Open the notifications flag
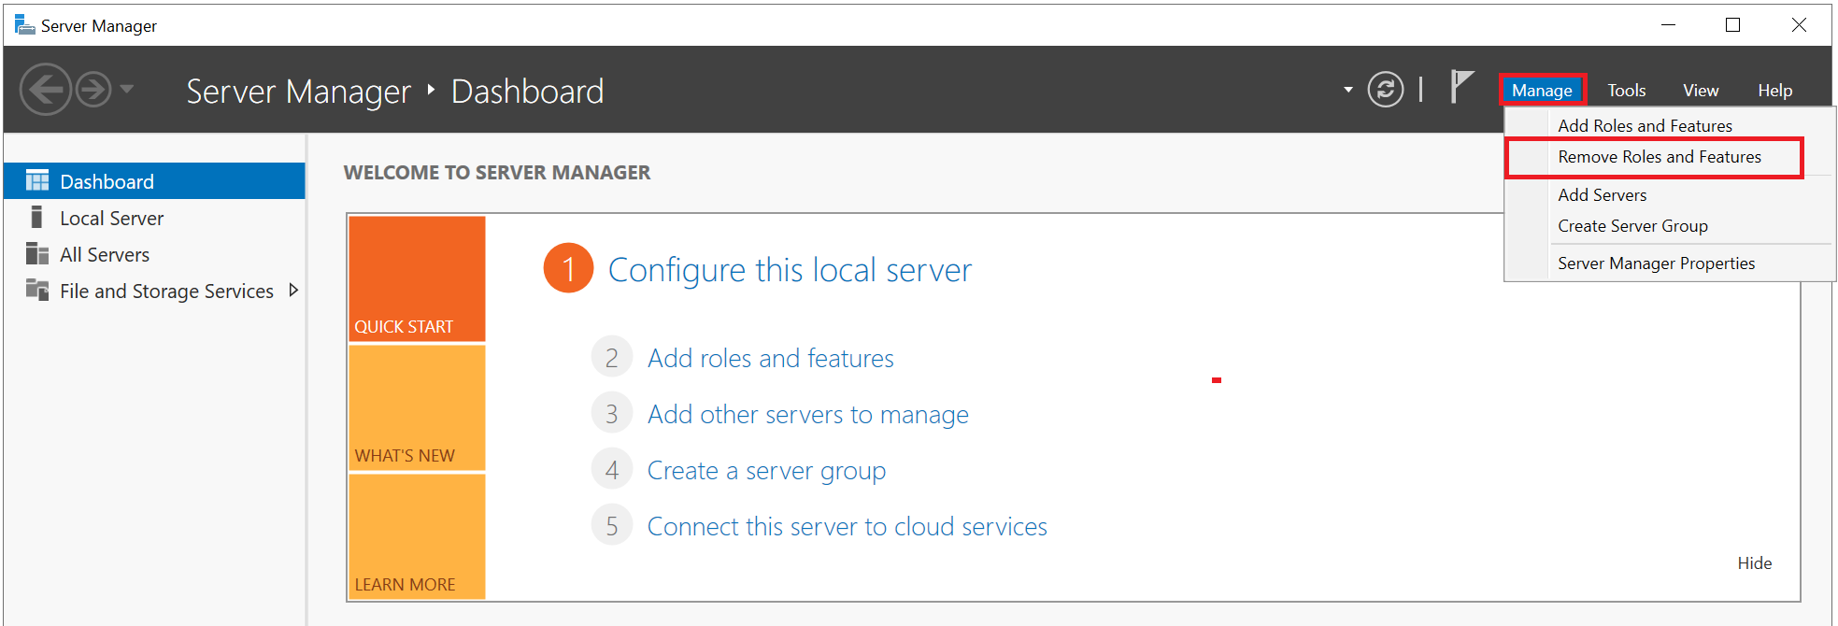Screen dimensions: 1838x626 click(x=1461, y=87)
